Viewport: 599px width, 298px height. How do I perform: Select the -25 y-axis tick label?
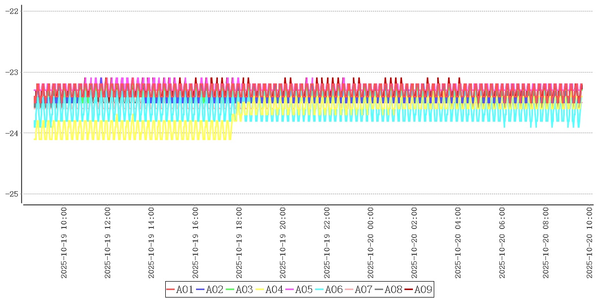[x=11, y=194]
